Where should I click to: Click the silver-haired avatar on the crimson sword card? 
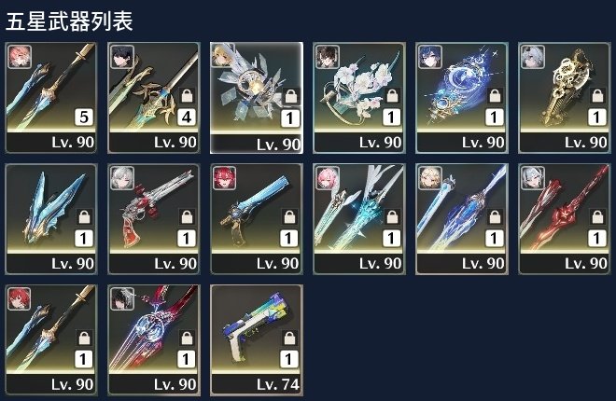[533, 178]
